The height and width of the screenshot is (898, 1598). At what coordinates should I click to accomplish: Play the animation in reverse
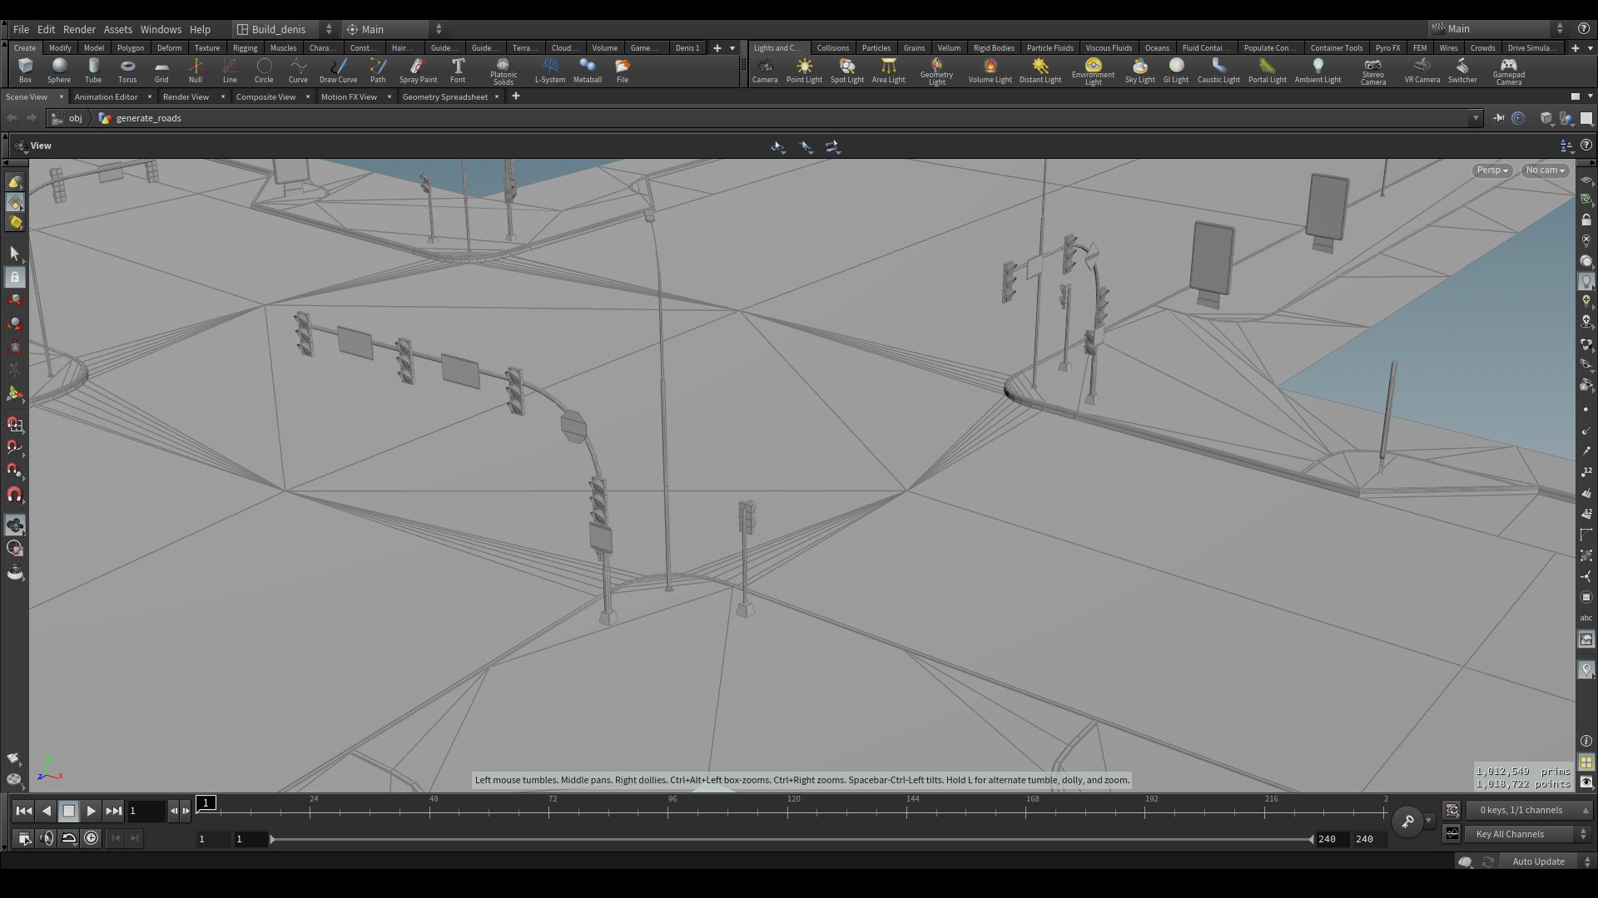coord(47,811)
